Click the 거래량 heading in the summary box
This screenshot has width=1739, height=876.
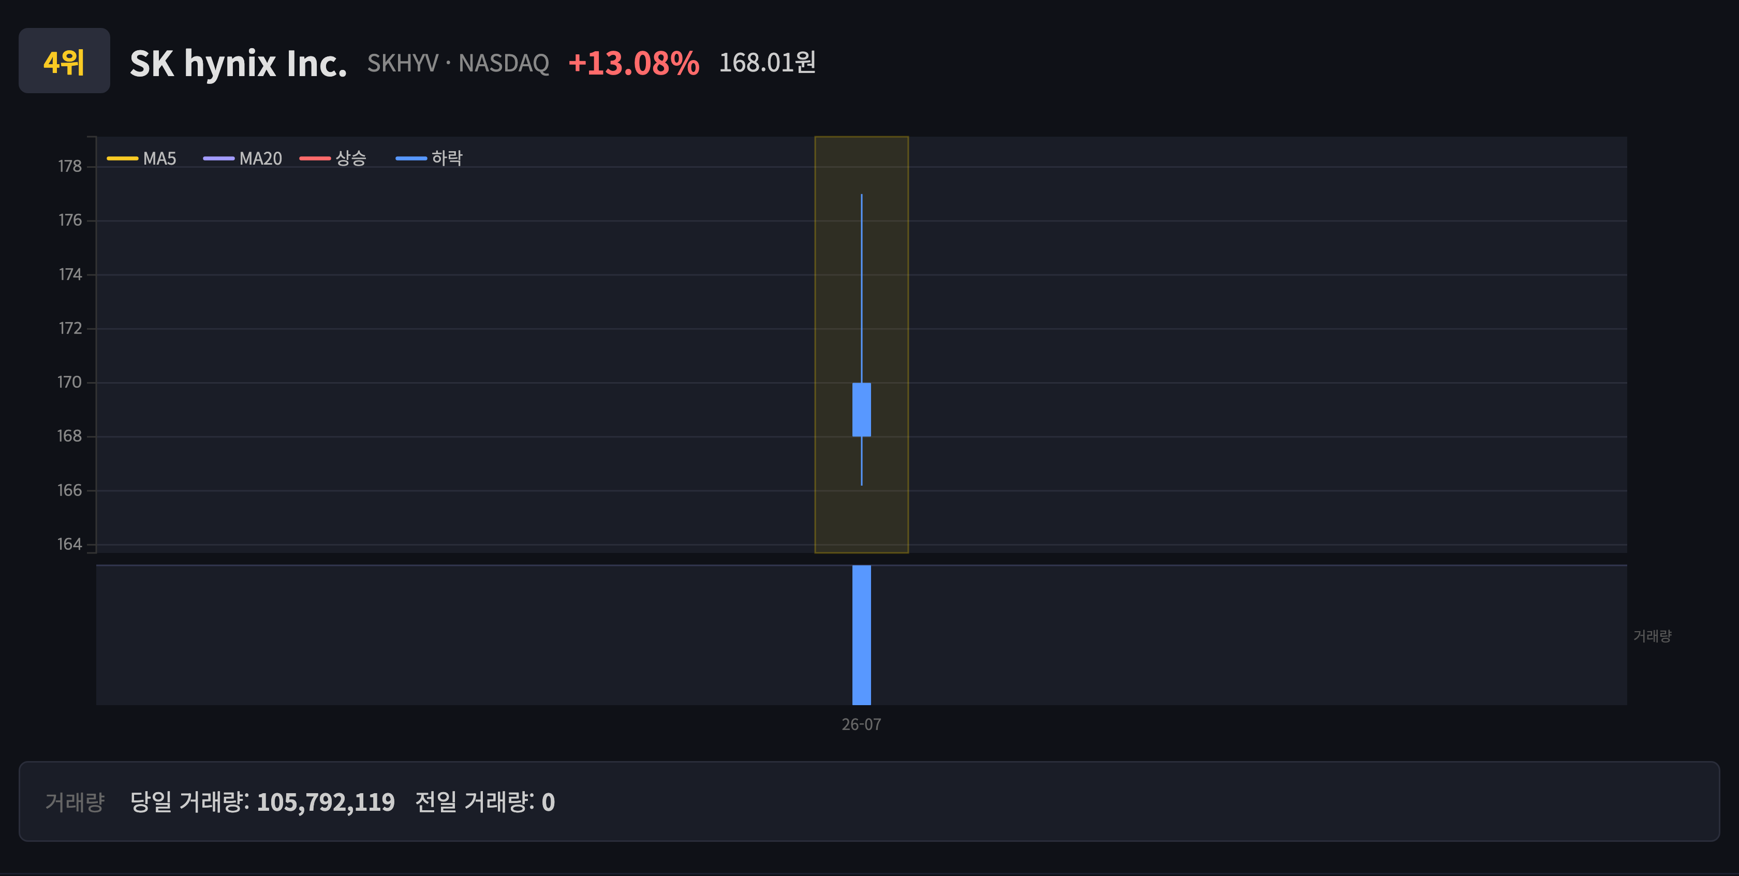[x=75, y=801]
